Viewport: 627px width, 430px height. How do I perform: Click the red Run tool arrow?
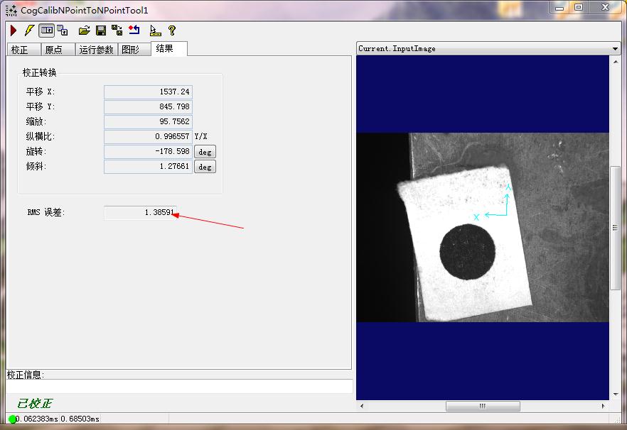[x=13, y=31]
